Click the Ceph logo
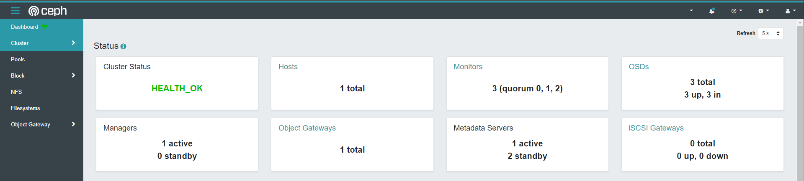This screenshot has width=804, height=181. 47,11
